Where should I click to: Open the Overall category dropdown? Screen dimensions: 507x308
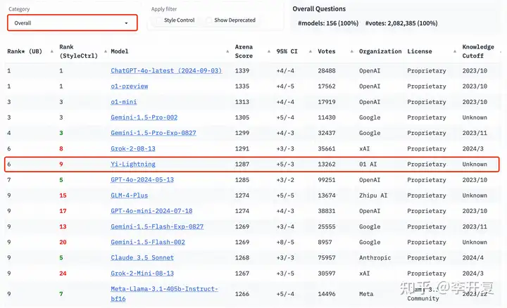tap(73, 23)
